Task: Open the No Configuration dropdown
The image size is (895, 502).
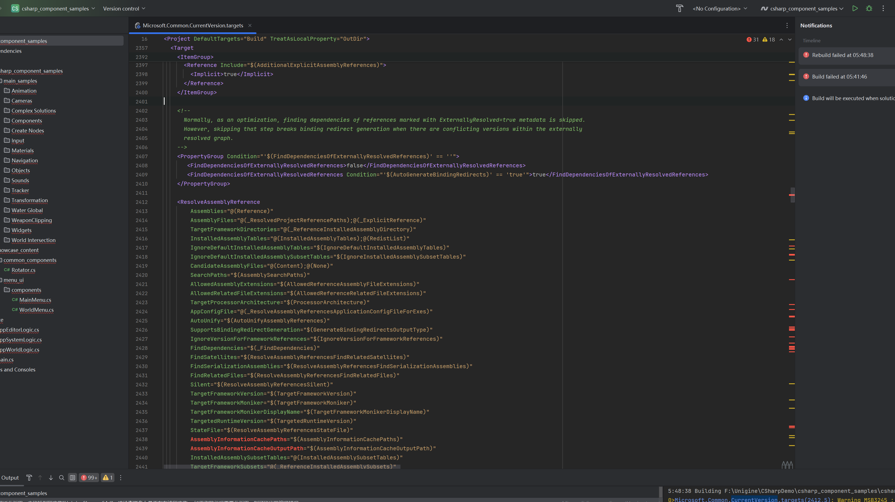Action: pyautogui.click(x=720, y=8)
